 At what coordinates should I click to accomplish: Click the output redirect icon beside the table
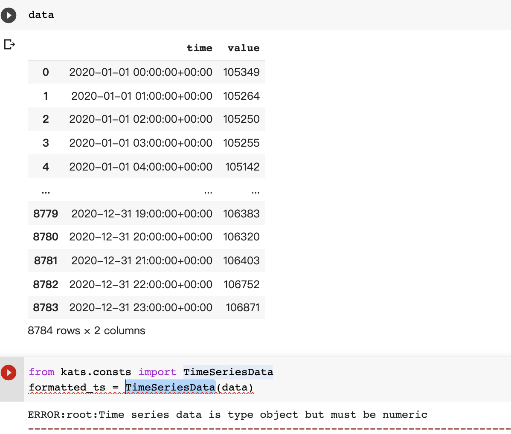point(9,44)
